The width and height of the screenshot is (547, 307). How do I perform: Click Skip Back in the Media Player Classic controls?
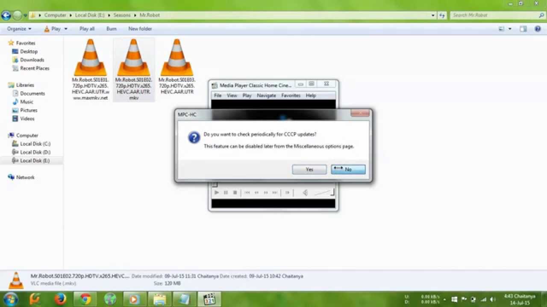tap(247, 193)
